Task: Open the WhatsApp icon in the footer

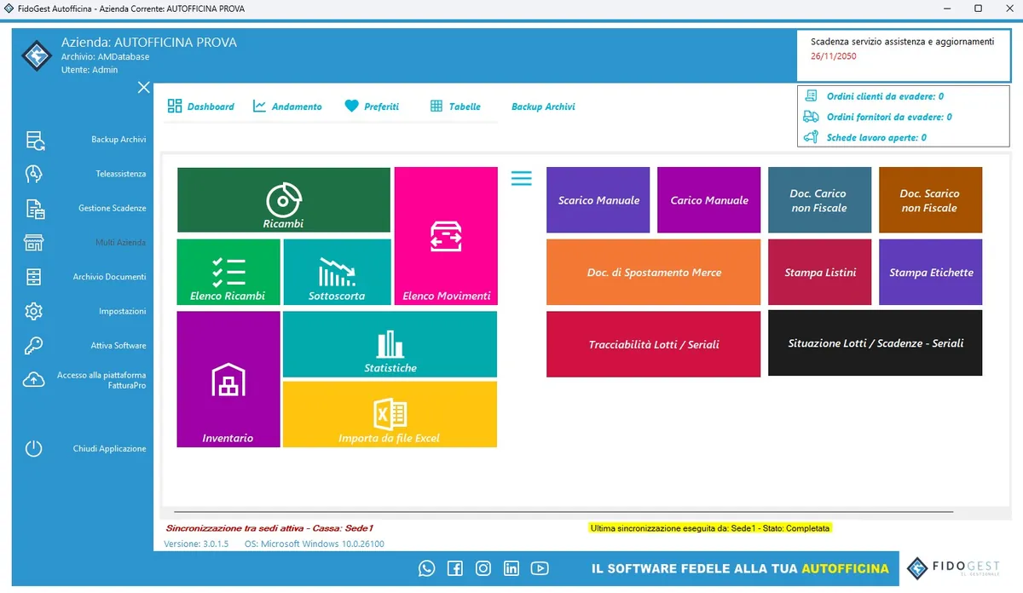Action: tap(427, 568)
